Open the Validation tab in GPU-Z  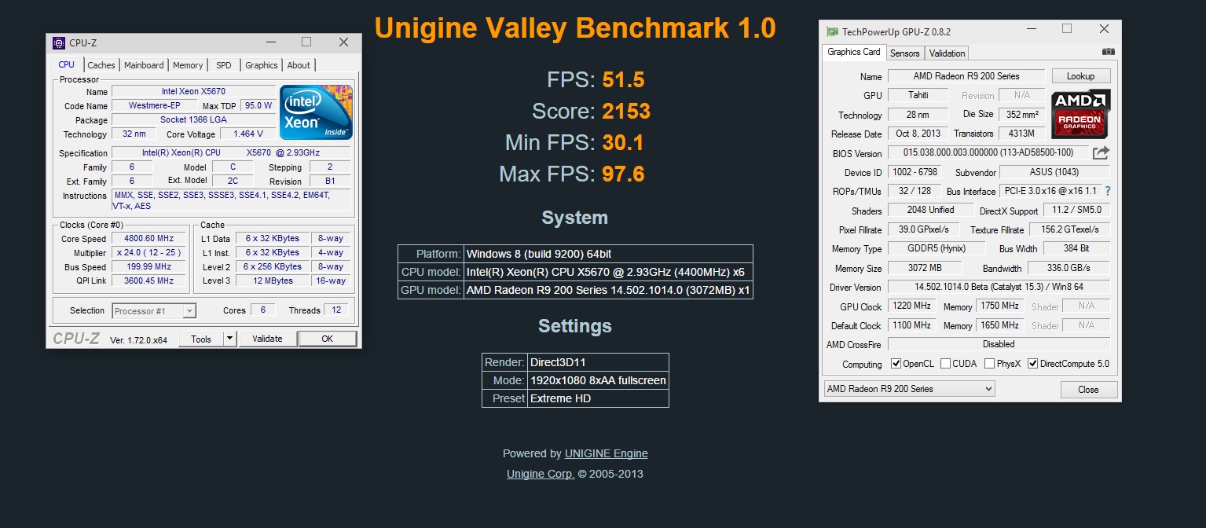(x=947, y=53)
